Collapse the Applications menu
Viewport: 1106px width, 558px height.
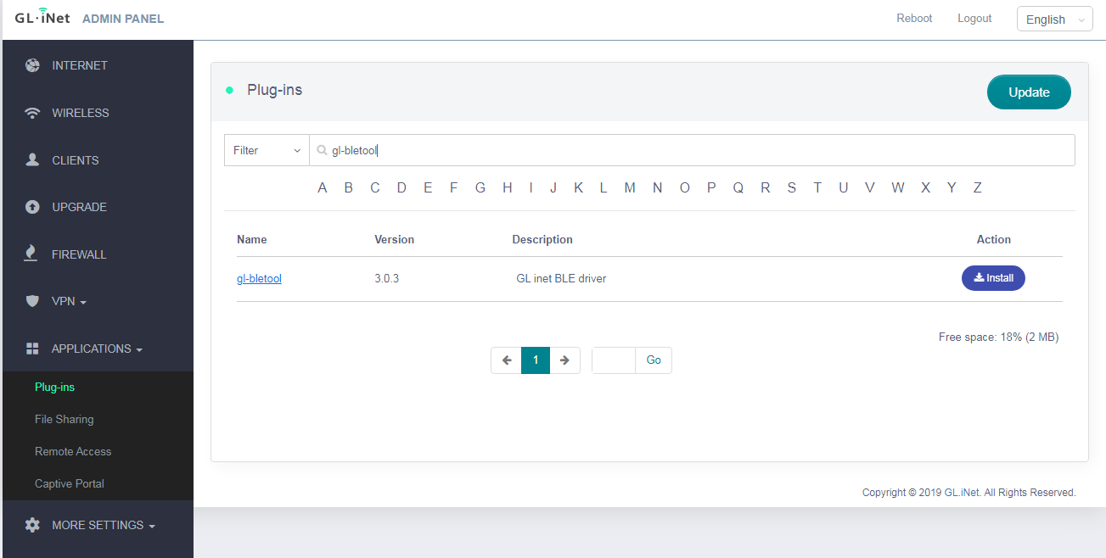click(98, 349)
